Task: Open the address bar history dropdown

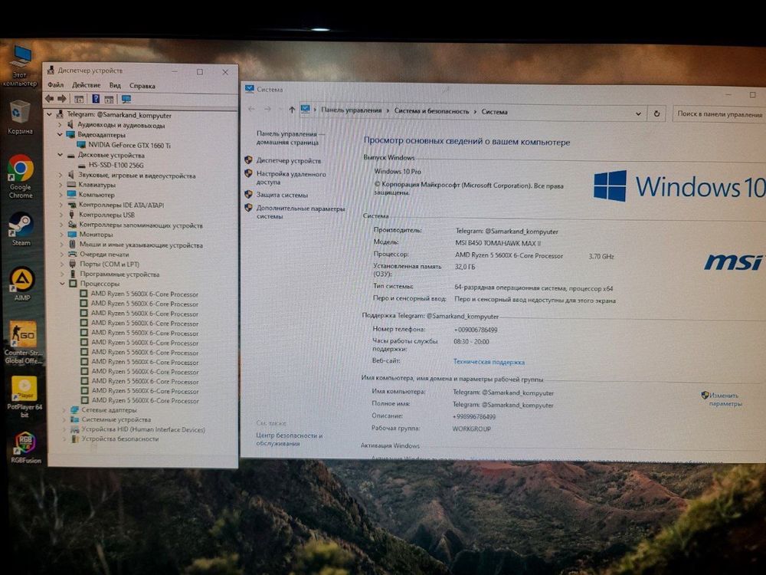Action: click(x=638, y=113)
